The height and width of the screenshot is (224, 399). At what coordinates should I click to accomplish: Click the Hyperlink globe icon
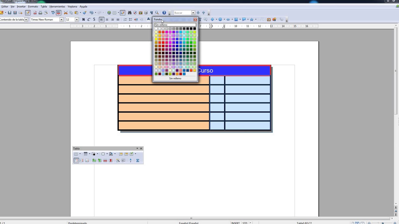pos(109,13)
